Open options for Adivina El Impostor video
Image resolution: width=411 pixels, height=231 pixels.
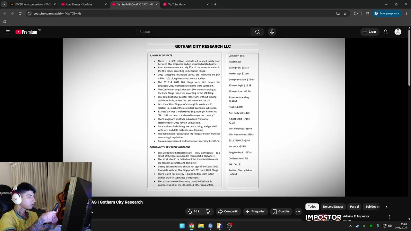pos(389,217)
